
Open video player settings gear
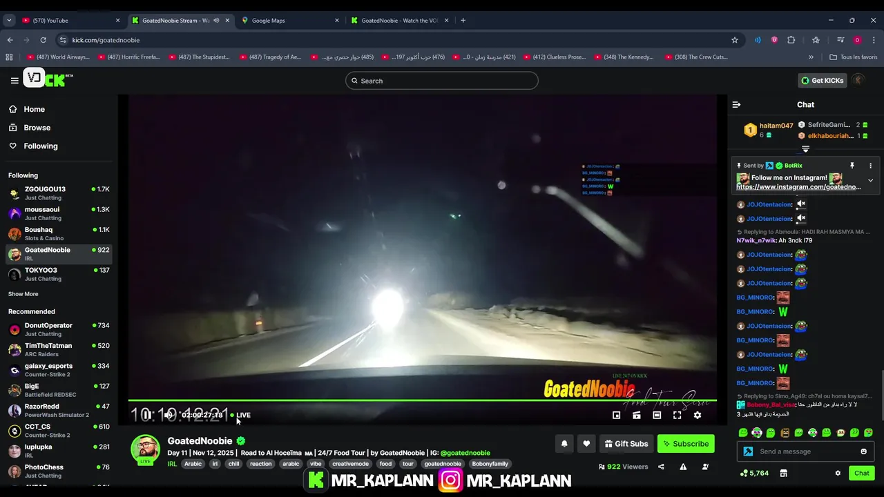coord(698,415)
